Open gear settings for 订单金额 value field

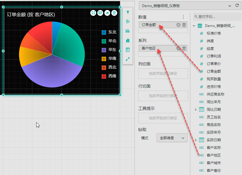178,25
